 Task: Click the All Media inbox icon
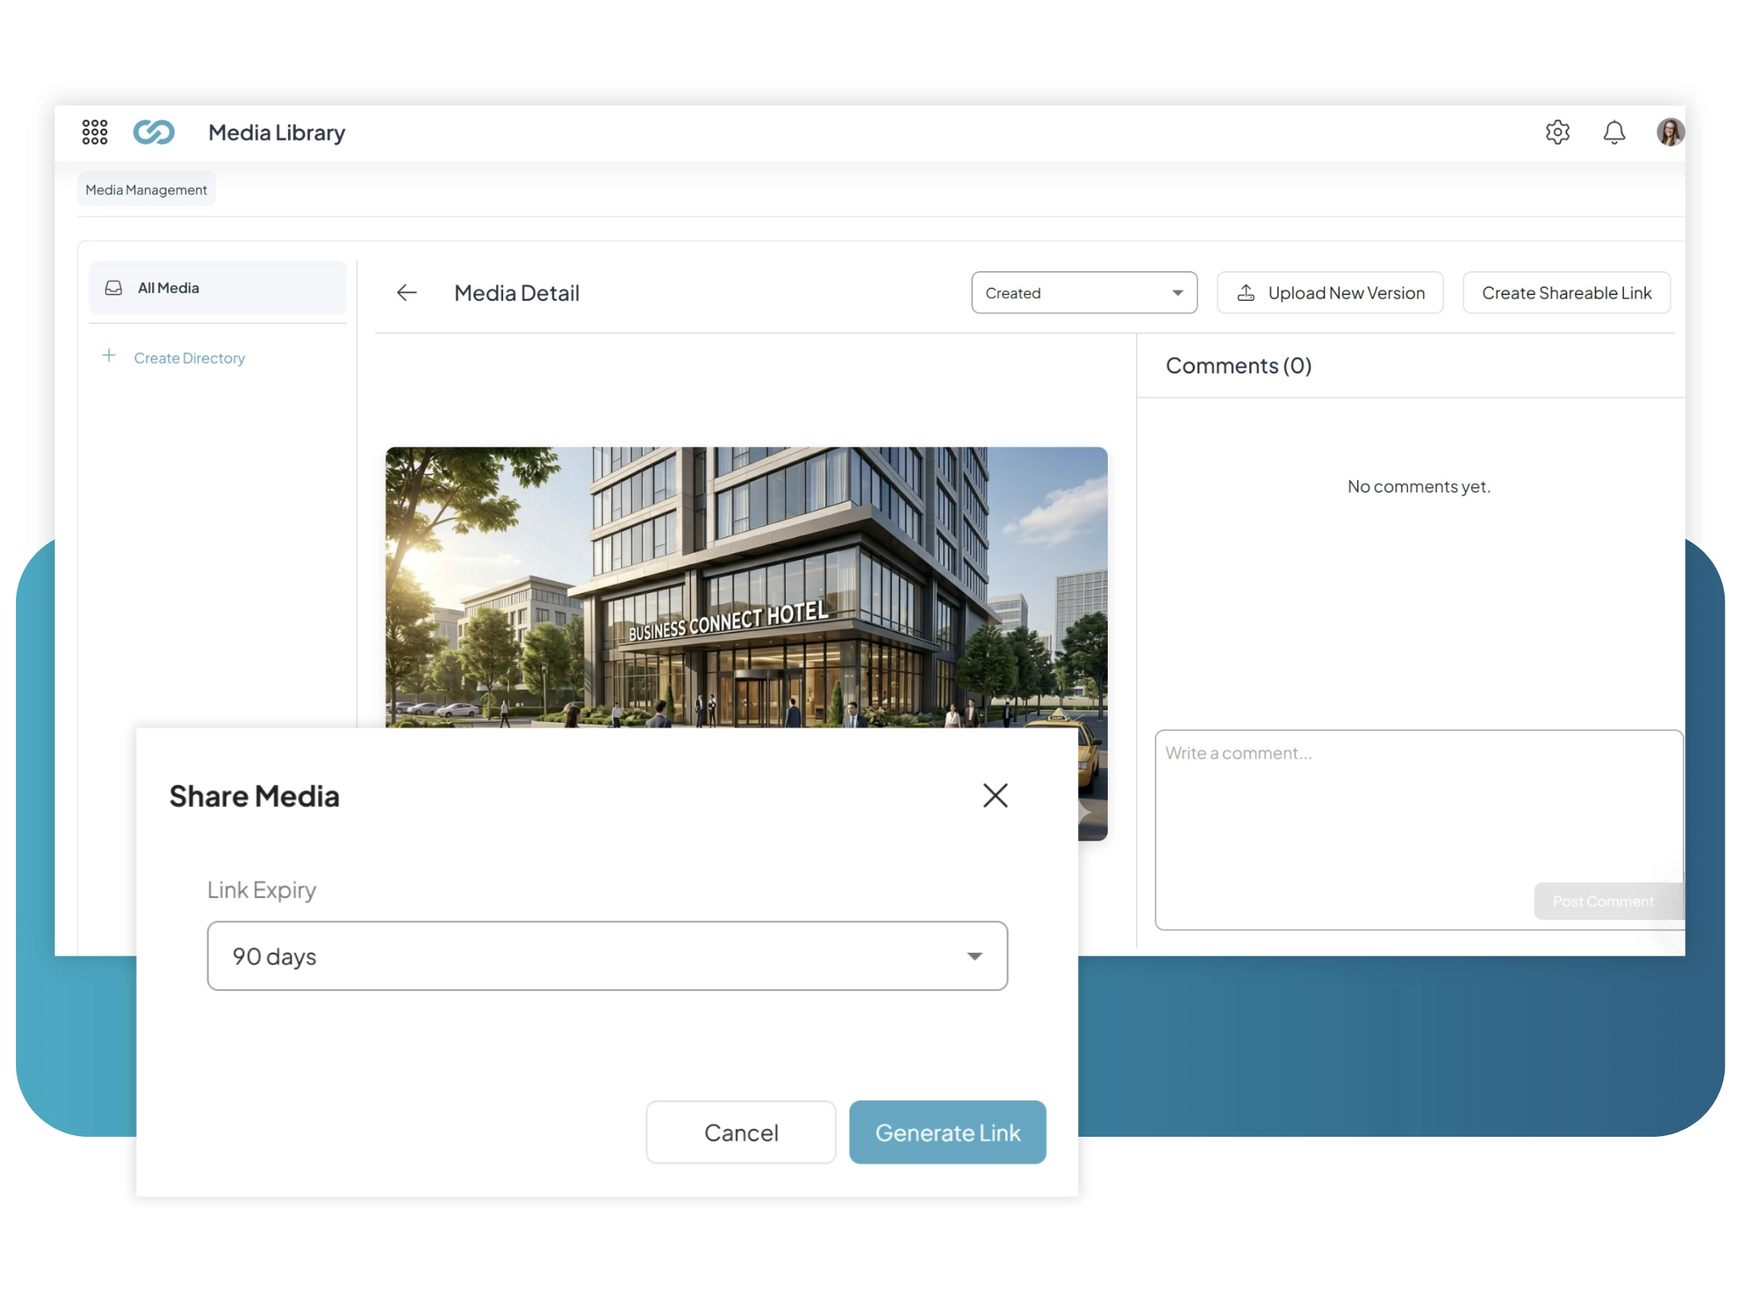point(114,288)
